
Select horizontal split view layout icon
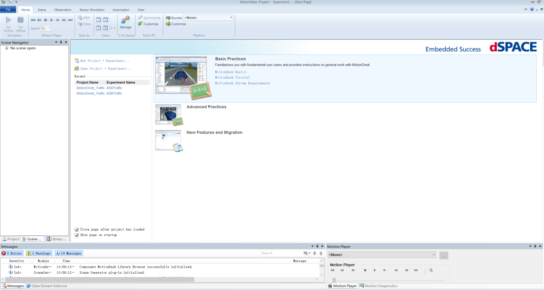point(105,20)
